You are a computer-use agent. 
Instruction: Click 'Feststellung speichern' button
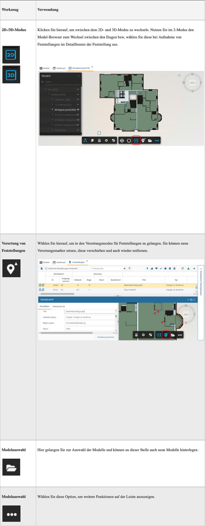tap(106, 337)
